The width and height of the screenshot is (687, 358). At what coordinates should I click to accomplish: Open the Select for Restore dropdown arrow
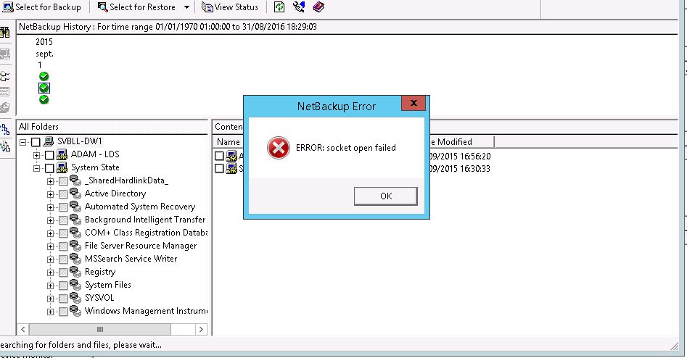tap(186, 7)
